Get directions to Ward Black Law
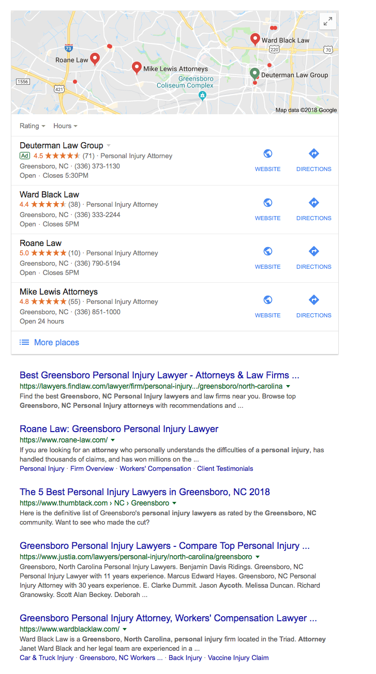This screenshot has width=376, height=674. pyautogui.click(x=313, y=209)
